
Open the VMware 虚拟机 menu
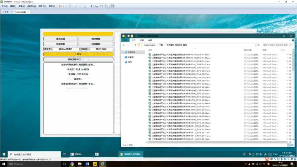coord(32,6)
